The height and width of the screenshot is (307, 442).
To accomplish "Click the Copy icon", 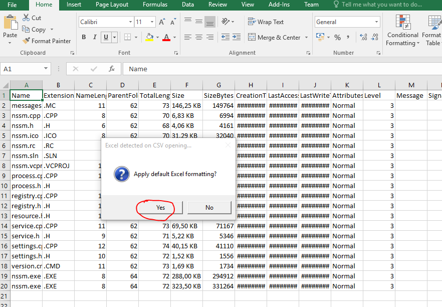I will point(26,29).
